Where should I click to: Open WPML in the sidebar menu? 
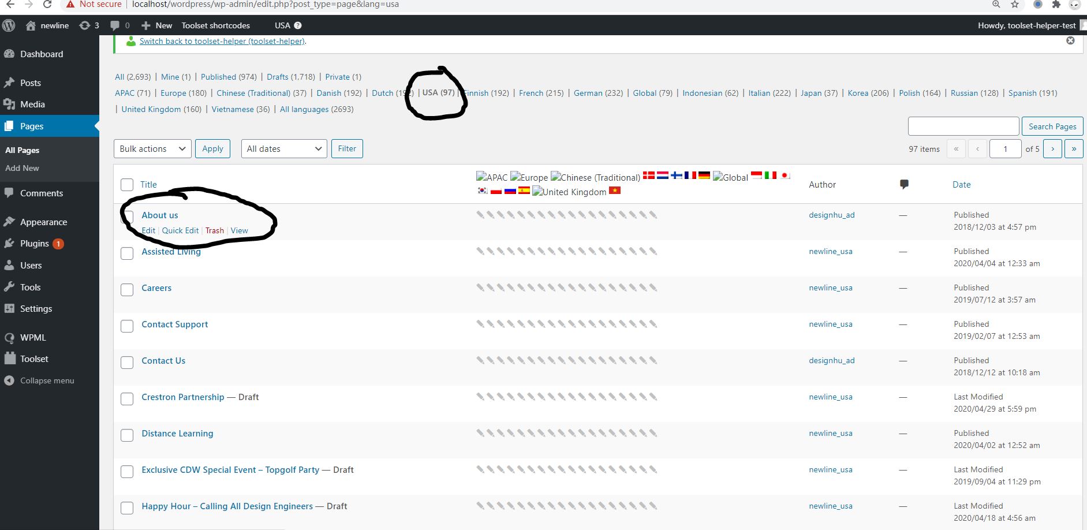pos(33,338)
